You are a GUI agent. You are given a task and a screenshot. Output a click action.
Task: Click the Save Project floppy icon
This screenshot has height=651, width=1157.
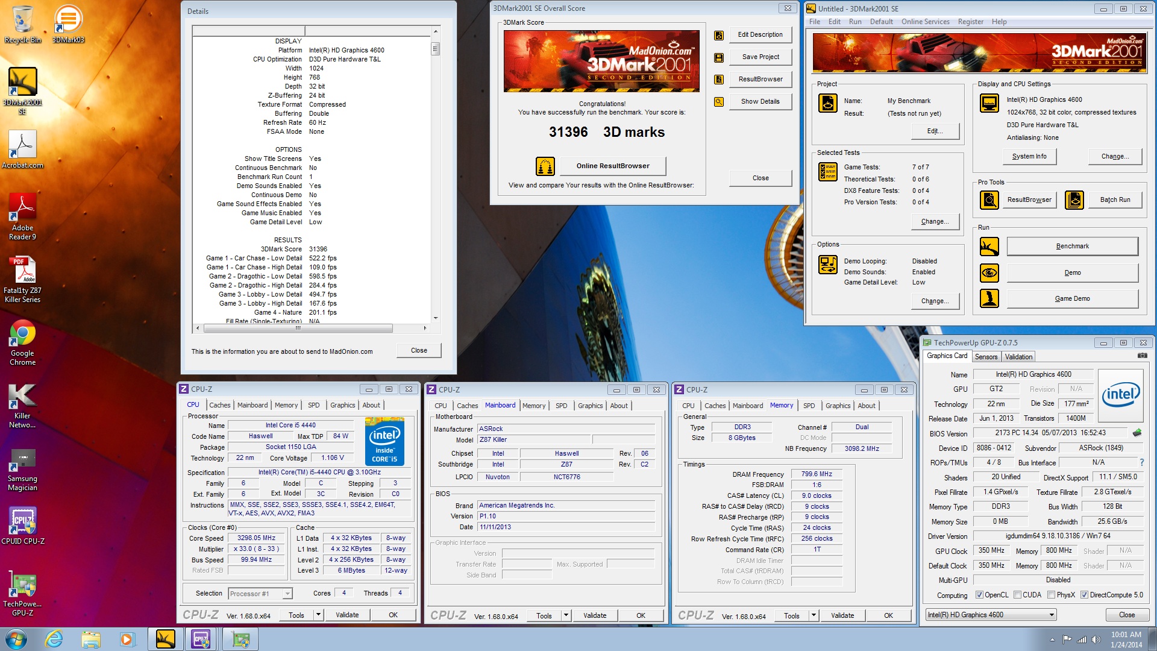coord(719,57)
